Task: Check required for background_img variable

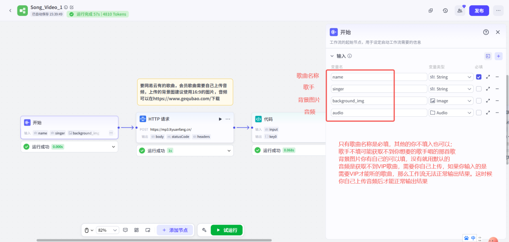Action: (x=479, y=101)
